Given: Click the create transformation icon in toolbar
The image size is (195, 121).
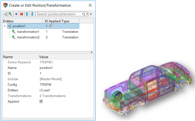Looking at the screenshot, I should pos(11,14).
